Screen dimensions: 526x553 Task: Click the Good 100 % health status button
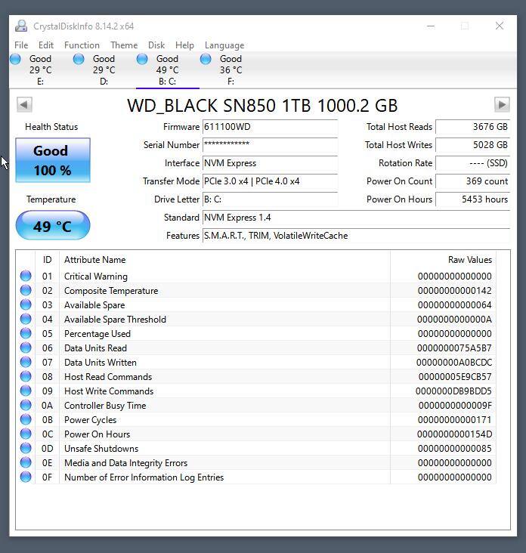click(53, 160)
